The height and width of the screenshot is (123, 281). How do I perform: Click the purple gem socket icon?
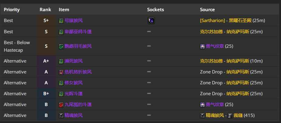click(x=151, y=21)
